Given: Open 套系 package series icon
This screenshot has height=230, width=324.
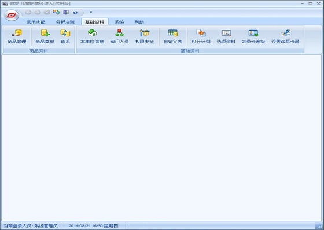Looking at the screenshot, I should (x=65, y=36).
